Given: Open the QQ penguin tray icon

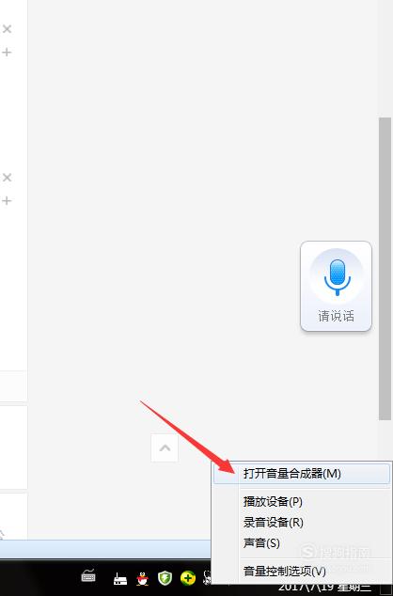Looking at the screenshot, I should [143, 579].
